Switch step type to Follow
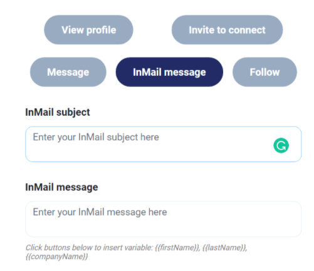The width and height of the screenshot is (314, 271). (x=264, y=72)
